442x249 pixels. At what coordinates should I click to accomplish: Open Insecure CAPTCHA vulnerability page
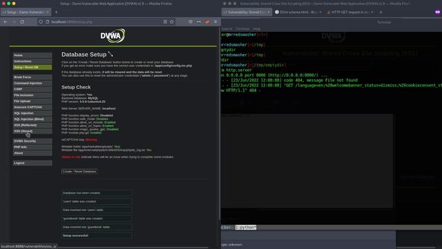click(x=32, y=107)
